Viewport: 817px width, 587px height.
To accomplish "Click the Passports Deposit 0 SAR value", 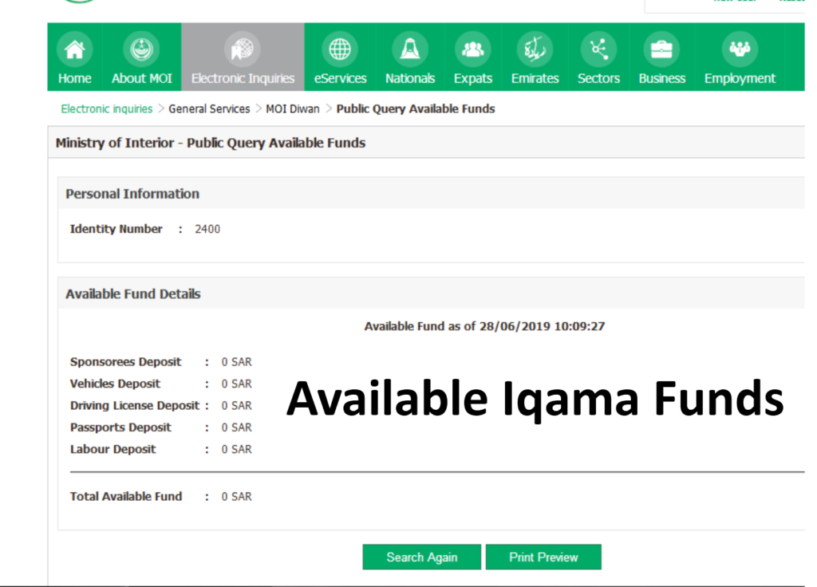I will [236, 427].
